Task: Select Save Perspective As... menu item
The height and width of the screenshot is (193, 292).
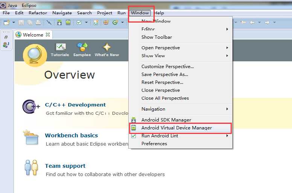Action: [x=180, y=74]
